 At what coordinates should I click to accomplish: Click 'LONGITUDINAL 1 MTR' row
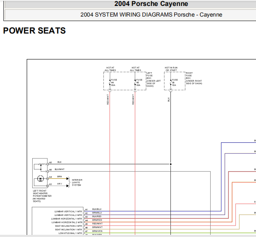[x=70, y=233]
